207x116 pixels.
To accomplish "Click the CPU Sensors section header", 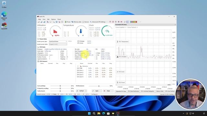I will coord(42,61).
